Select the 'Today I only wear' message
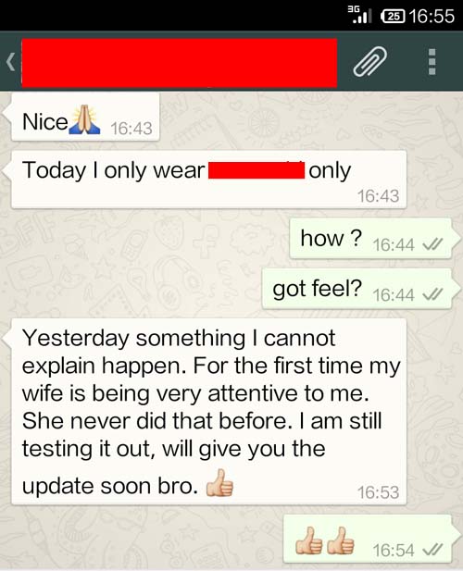Viewport: 463px width, 571px height. pos(206,180)
